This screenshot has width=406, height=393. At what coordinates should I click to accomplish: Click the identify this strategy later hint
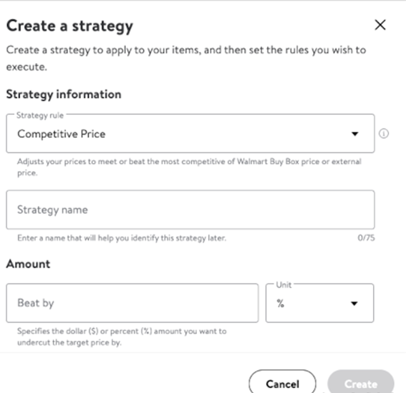122,238
